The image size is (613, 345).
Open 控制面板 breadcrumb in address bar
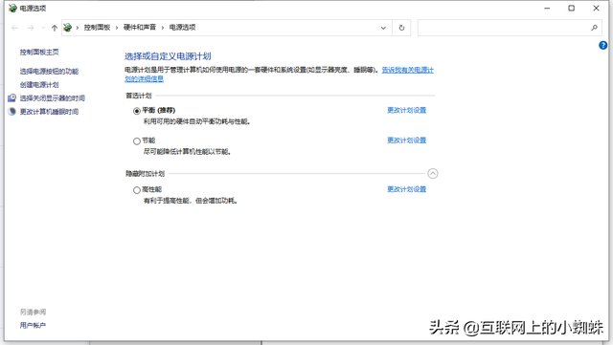(97, 28)
